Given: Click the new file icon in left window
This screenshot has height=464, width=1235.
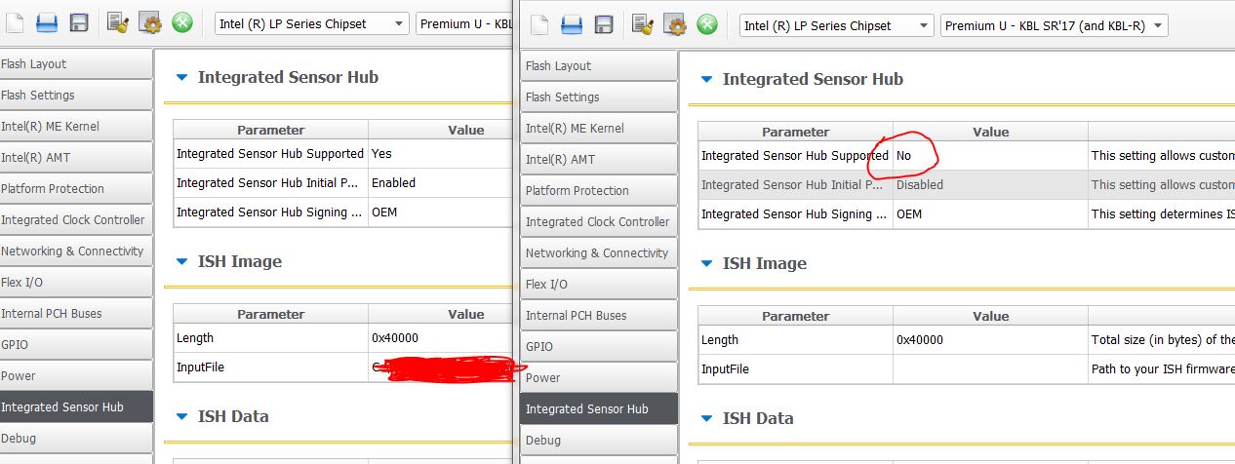Looking at the screenshot, I should [x=16, y=23].
